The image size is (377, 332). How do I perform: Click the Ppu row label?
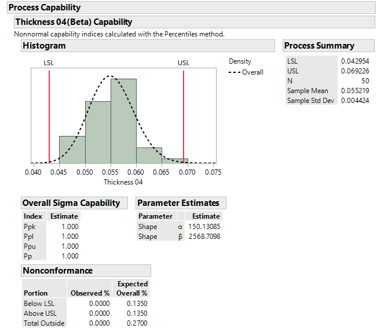30,246
